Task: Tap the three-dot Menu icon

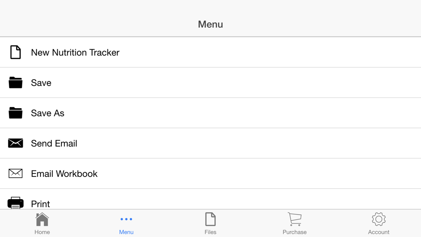Action: (x=126, y=219)
